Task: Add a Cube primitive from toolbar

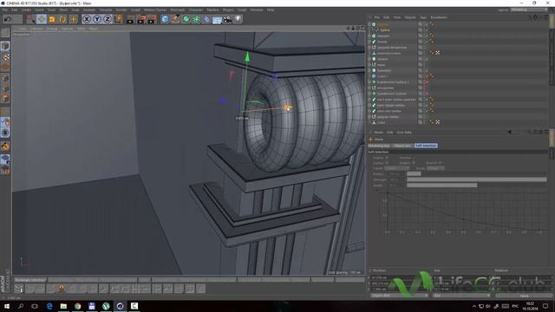Action: (165, 19)
